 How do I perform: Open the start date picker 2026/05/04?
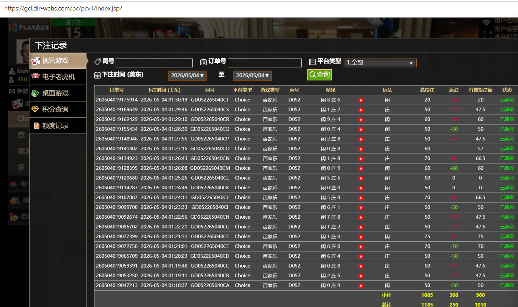pyautogui.click(x=187, y=75)
